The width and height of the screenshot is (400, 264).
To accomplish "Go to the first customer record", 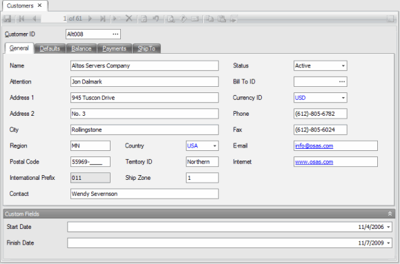I will tap(21, 19).
